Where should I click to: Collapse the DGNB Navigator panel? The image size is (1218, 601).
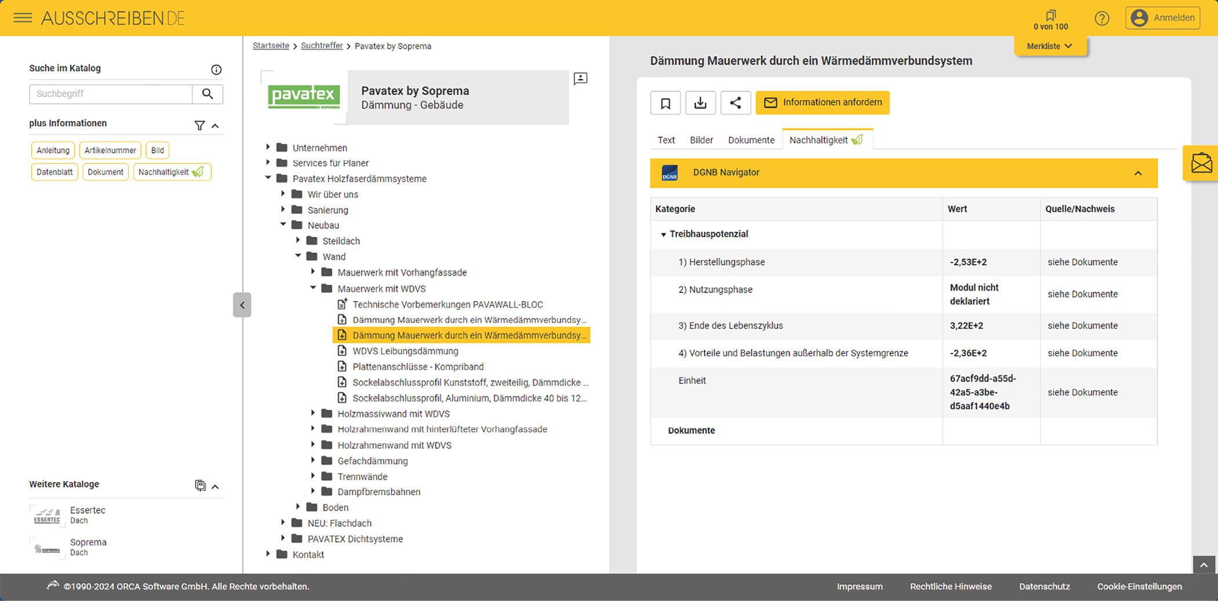point(1137,173)
